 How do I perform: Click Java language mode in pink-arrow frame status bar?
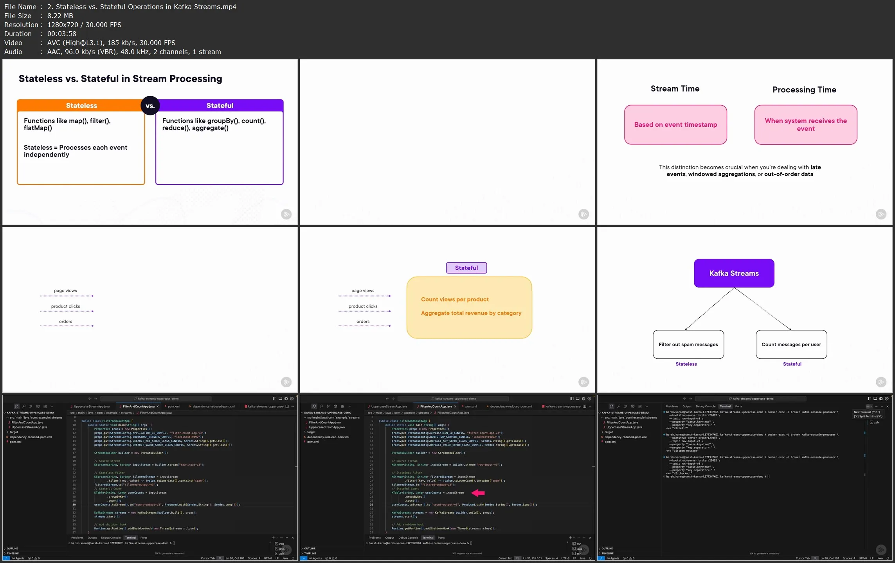click(x=582, y=558)
